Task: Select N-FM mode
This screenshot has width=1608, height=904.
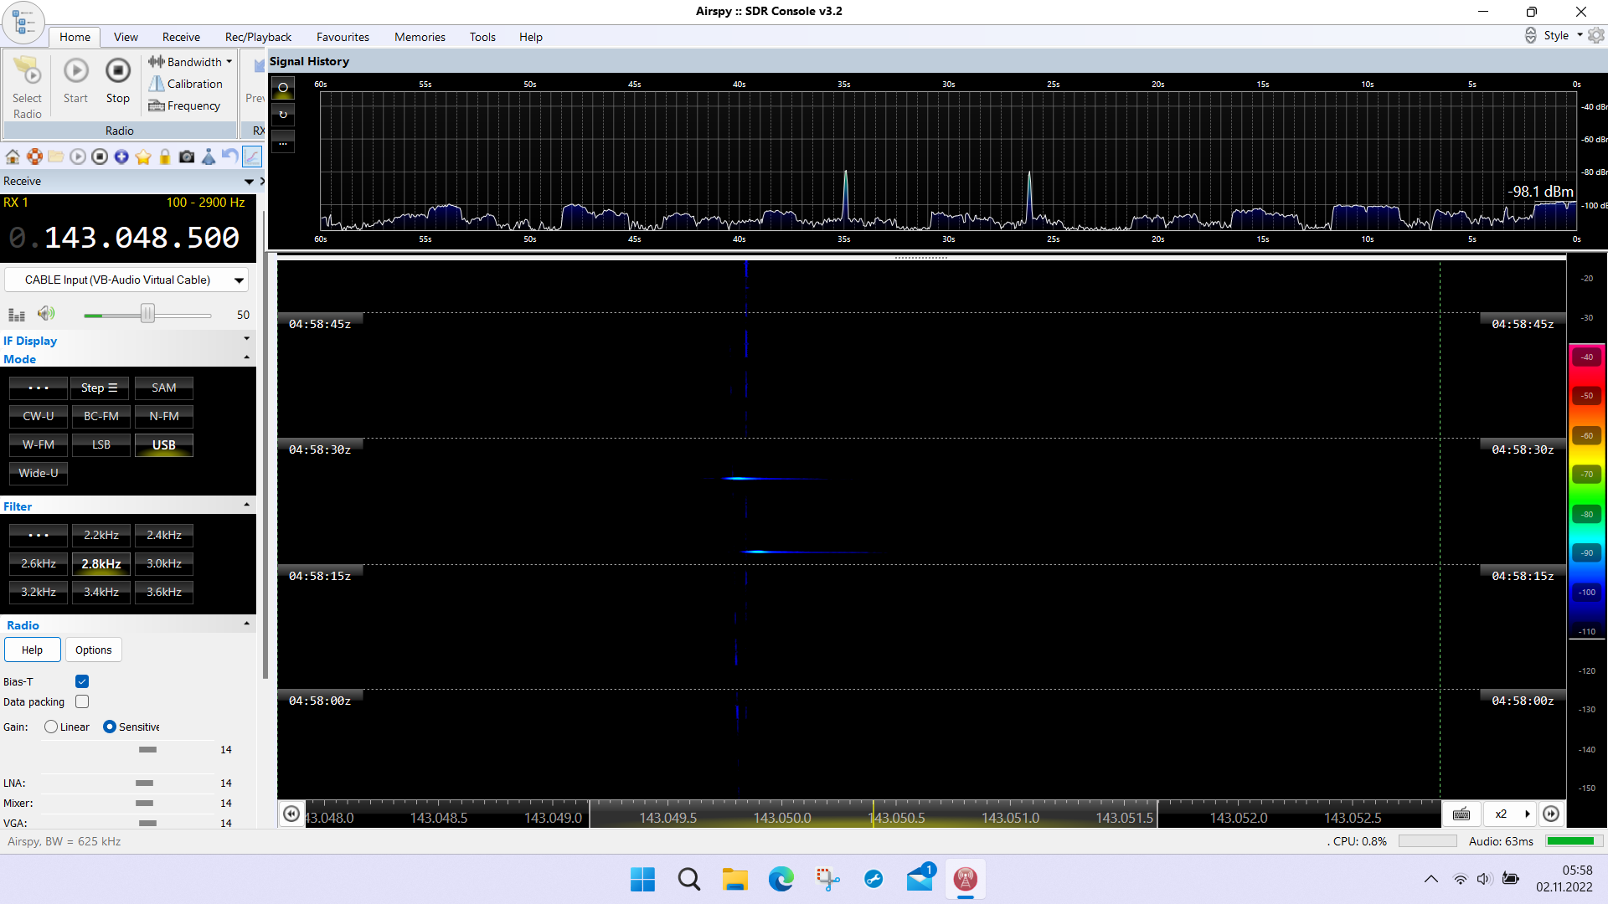Action: pyautogui.click(x=164, y=416)
